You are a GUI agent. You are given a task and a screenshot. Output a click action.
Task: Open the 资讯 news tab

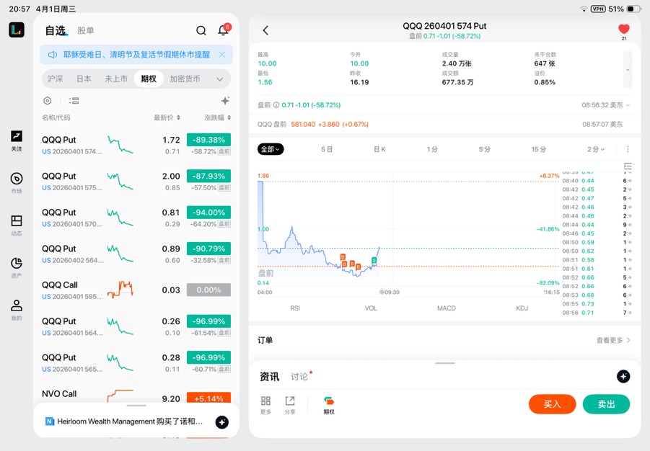coord(270,377)
